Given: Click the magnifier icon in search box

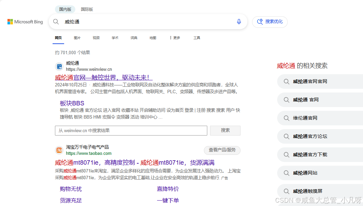Looking at the screenshot, I should [x=56, y=22].
